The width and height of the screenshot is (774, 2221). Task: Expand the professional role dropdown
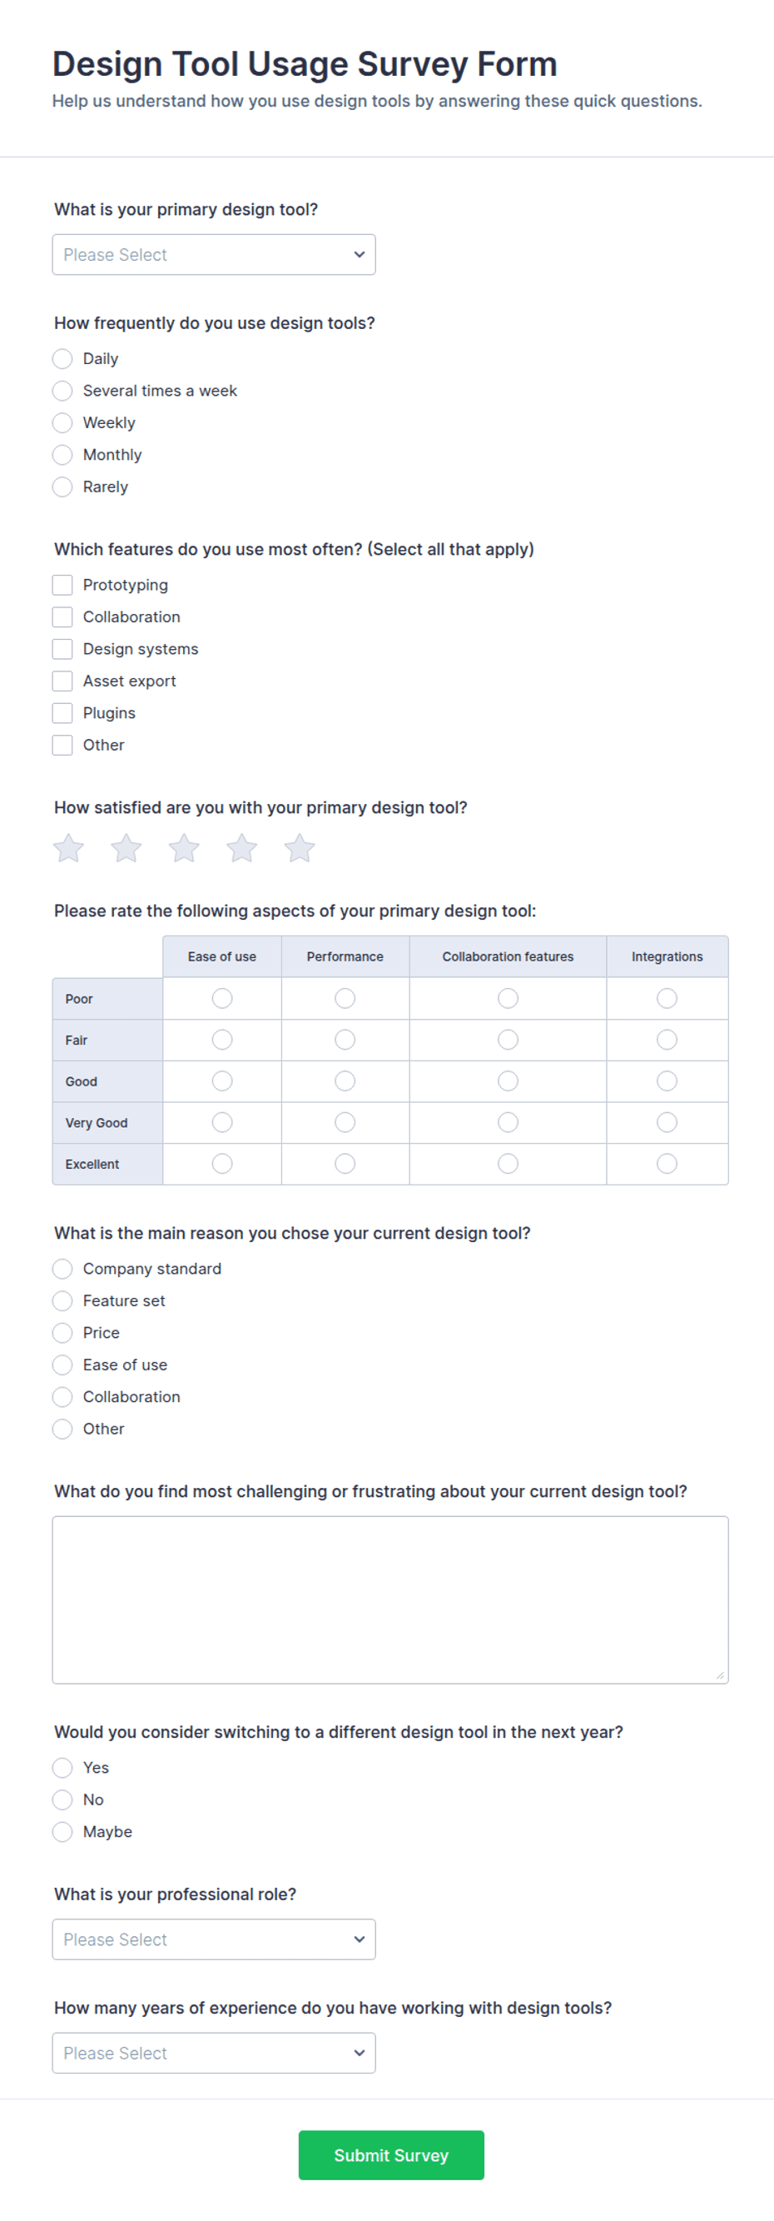[x=214, y=1940]
